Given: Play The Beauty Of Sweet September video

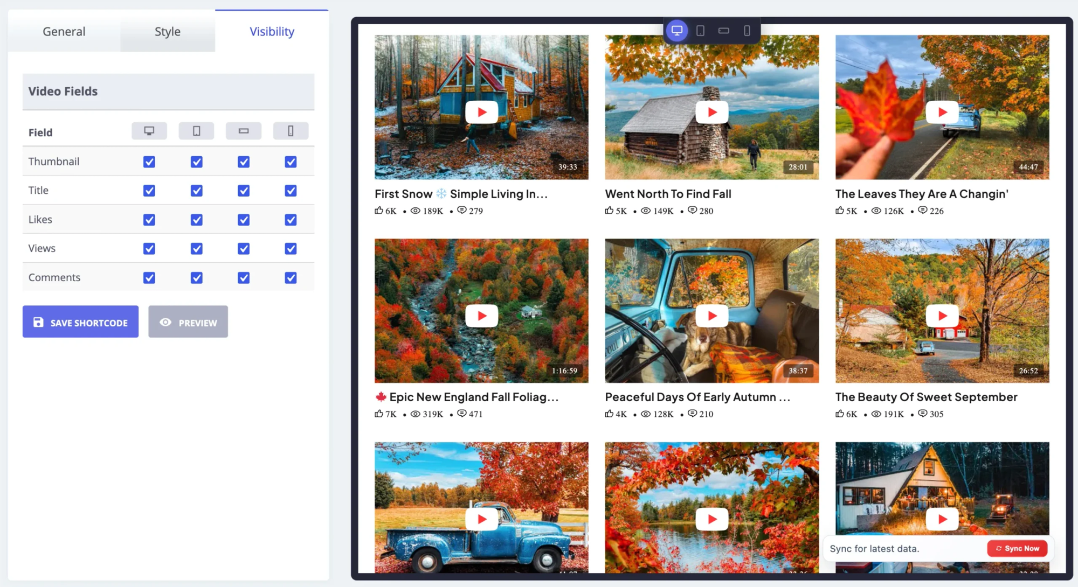Looking at the screenshot, I should point(942,316).
